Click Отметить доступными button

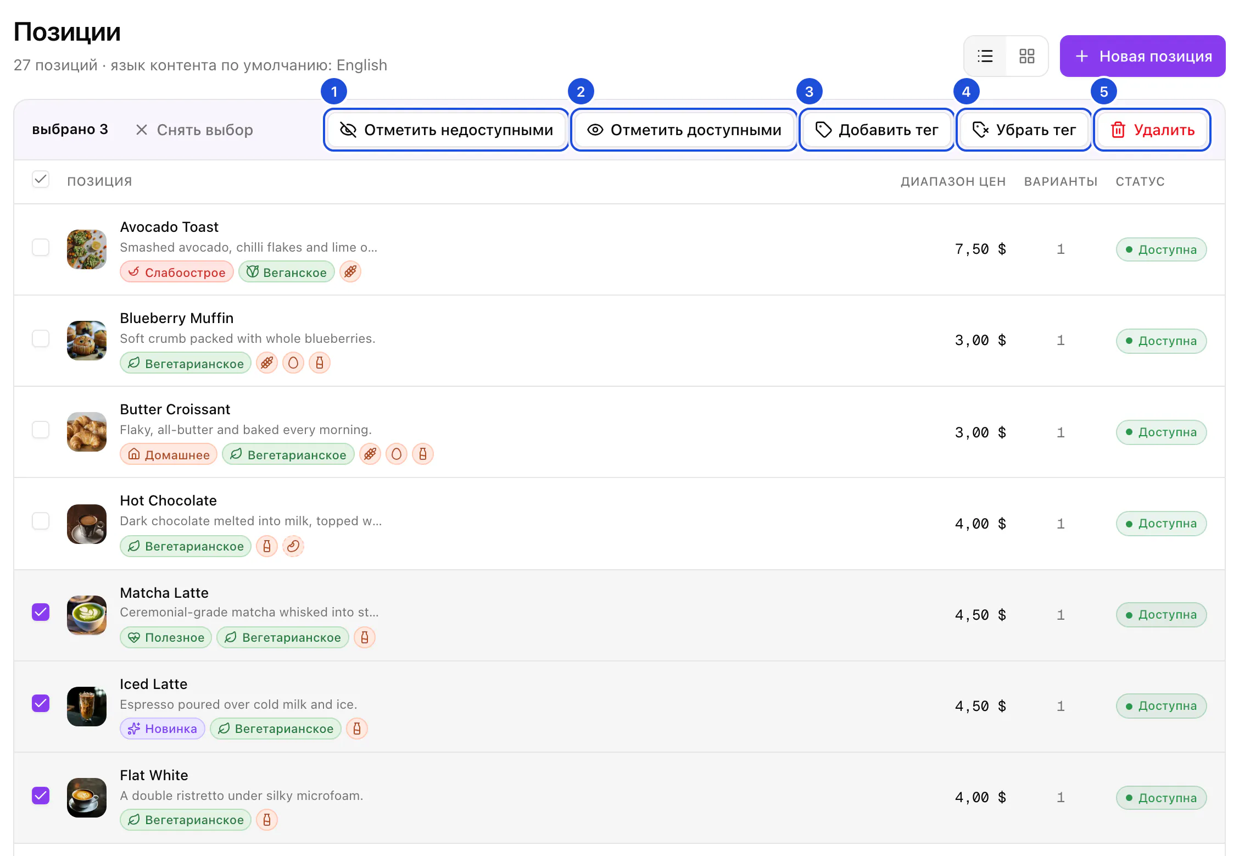[684, 130]
